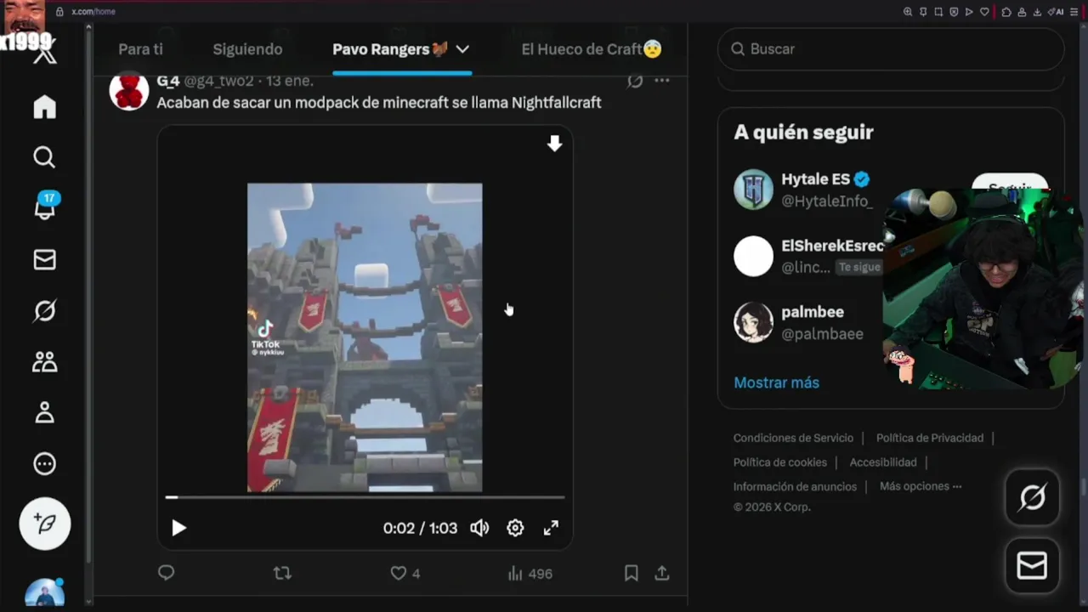Expand Pavo Rangers tab dropdown chevron

click(462, 49)
